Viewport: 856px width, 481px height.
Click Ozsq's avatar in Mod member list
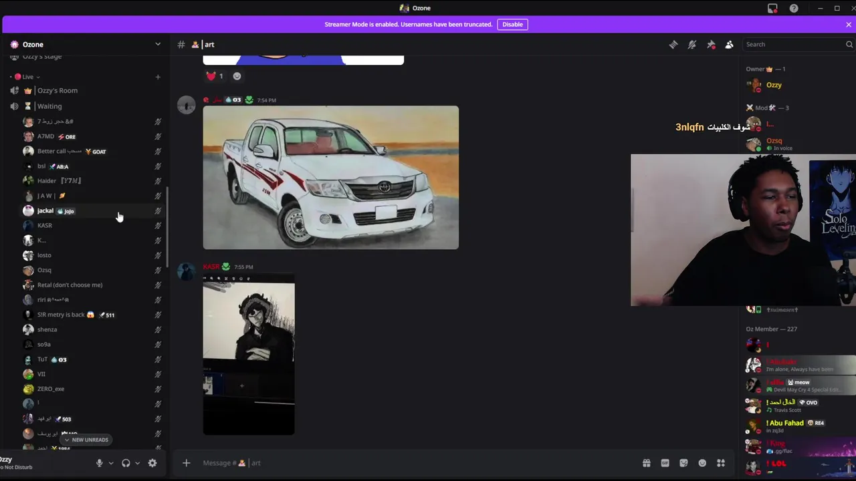tap(754, 144)
